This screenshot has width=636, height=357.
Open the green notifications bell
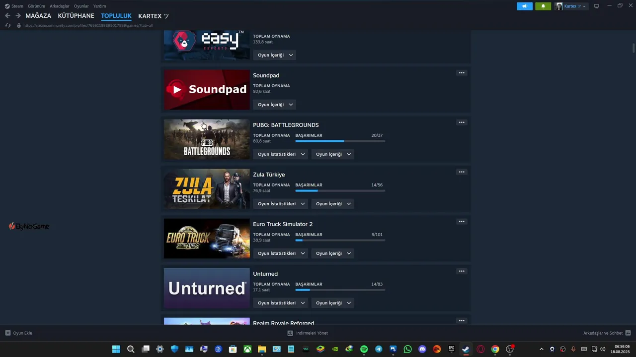coord(543,6)
